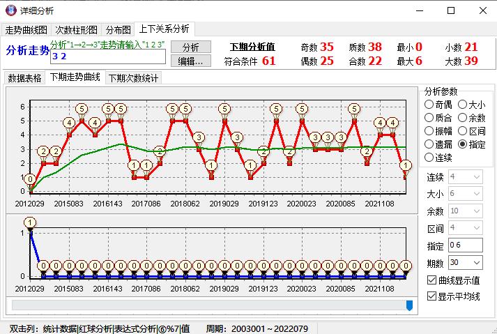The width and height of the screenshot is (497, 334).
Task: Click the green hint text about 走势 input
Action: 107,45
